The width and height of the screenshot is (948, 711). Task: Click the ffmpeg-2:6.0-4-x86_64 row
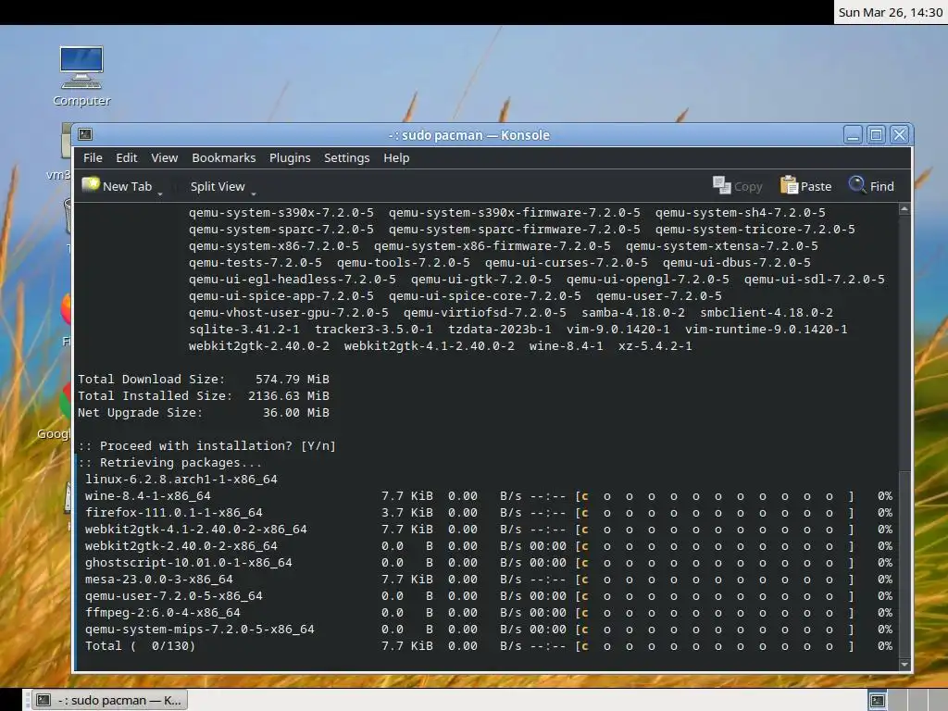pos(489,613)
